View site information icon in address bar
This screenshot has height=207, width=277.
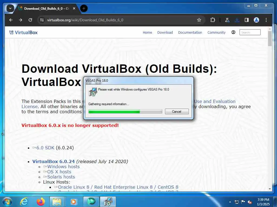(42, 20)
